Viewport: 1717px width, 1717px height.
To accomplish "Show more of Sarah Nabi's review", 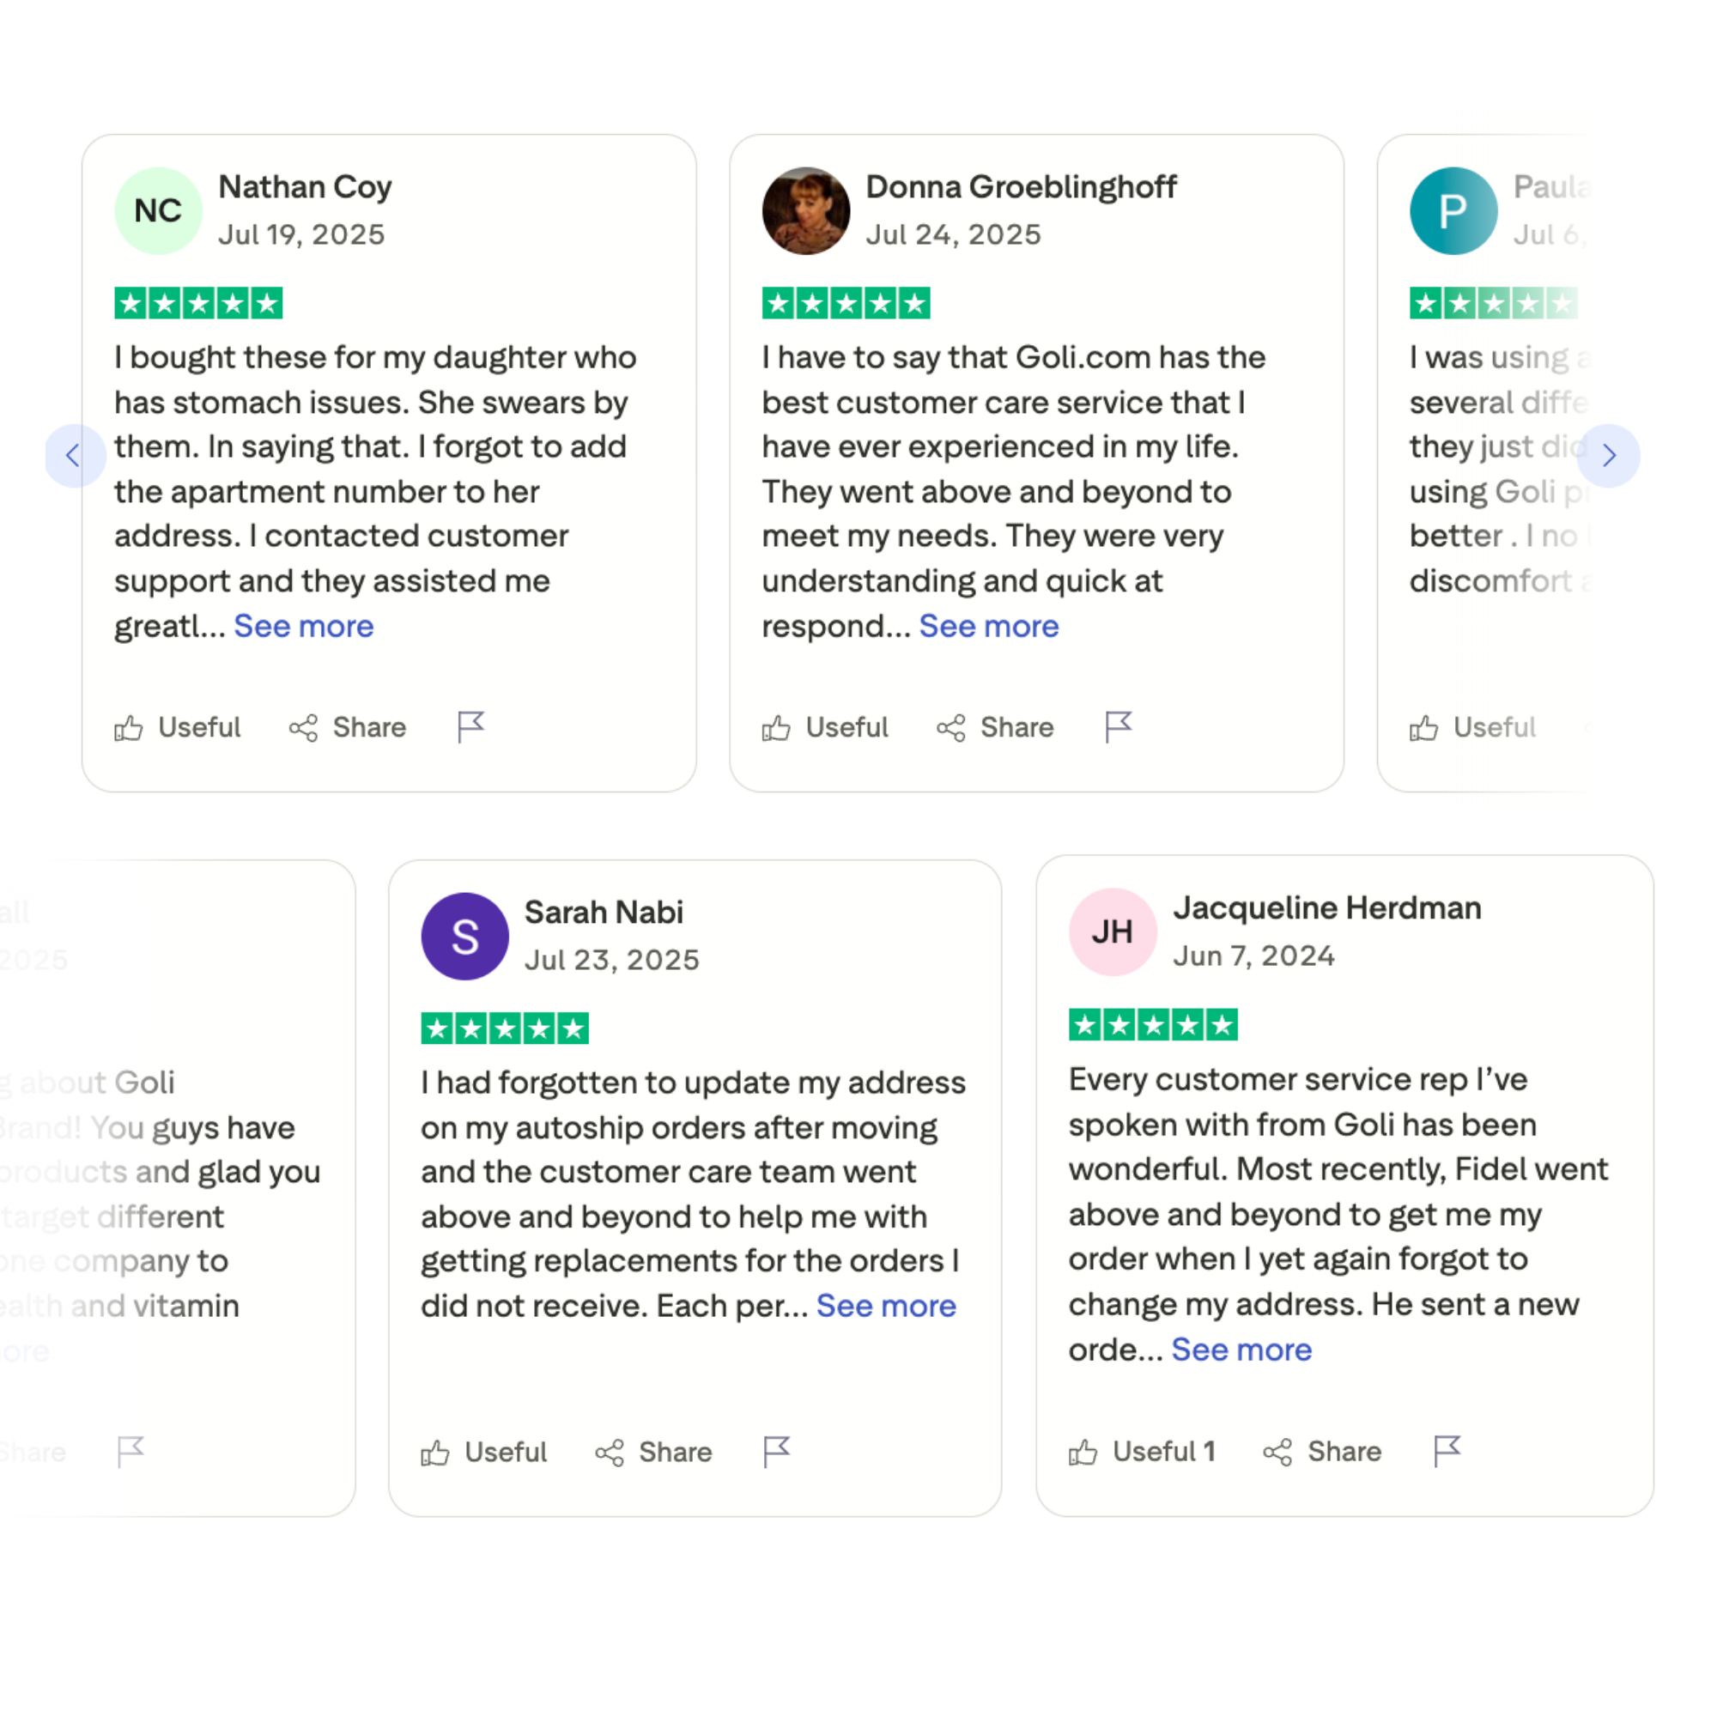I will point(886,1307).
